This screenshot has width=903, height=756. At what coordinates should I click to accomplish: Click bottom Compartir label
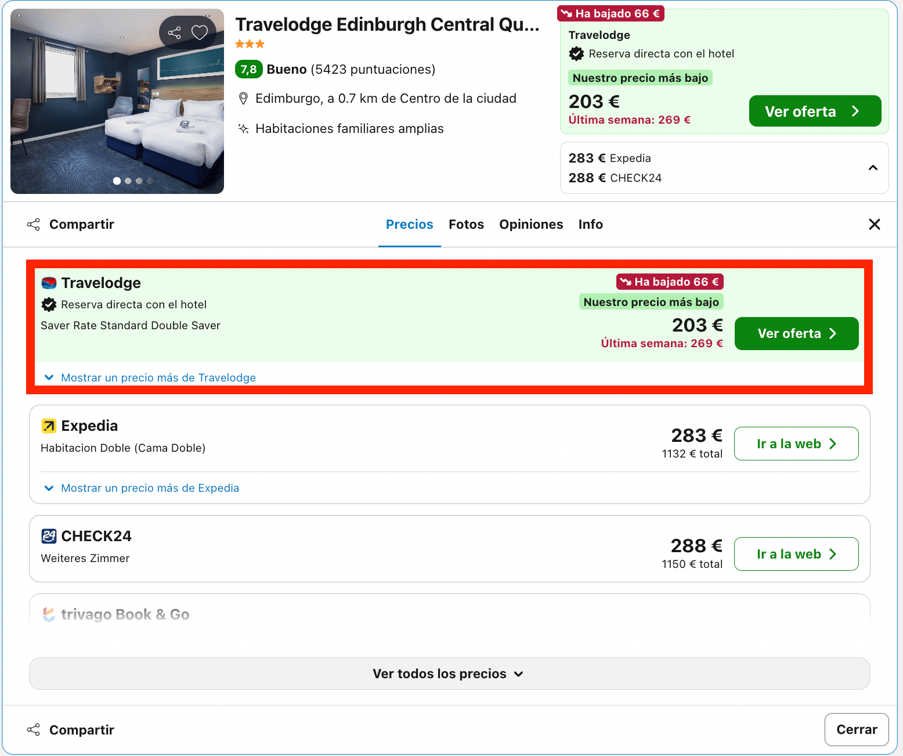[82, 730]
